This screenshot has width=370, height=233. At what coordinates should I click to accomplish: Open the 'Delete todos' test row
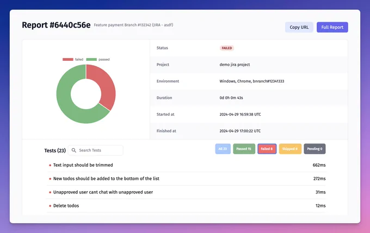[187, 206]
